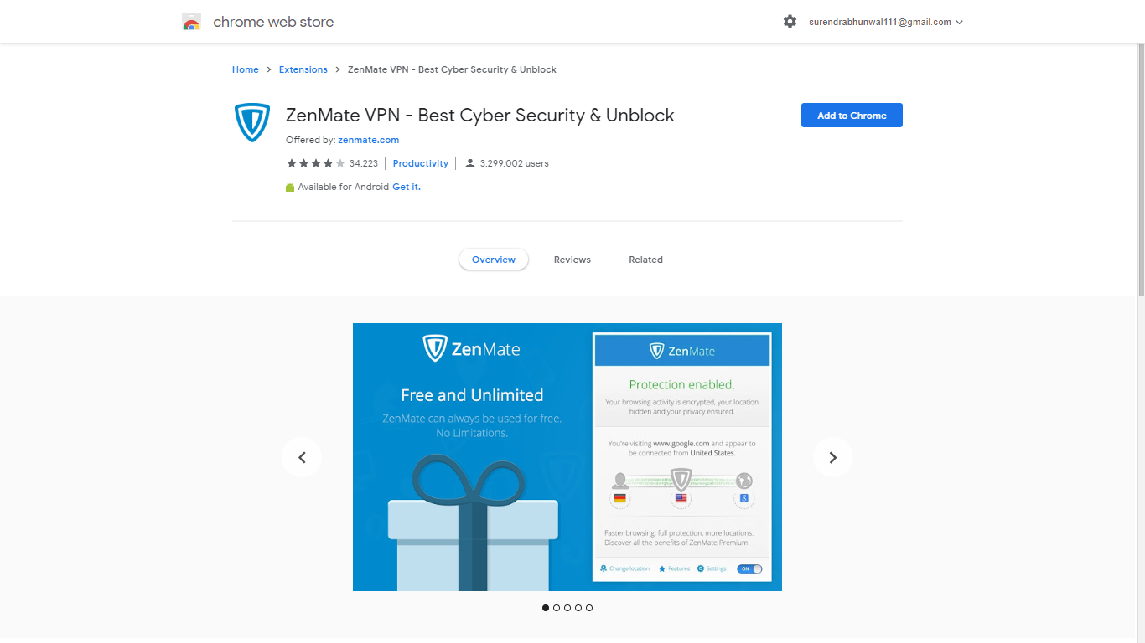The width and height of the screenshot is (1145, 643).
Task: Click the ZenMate shield extension icon
Action: (x=251, y=123)
